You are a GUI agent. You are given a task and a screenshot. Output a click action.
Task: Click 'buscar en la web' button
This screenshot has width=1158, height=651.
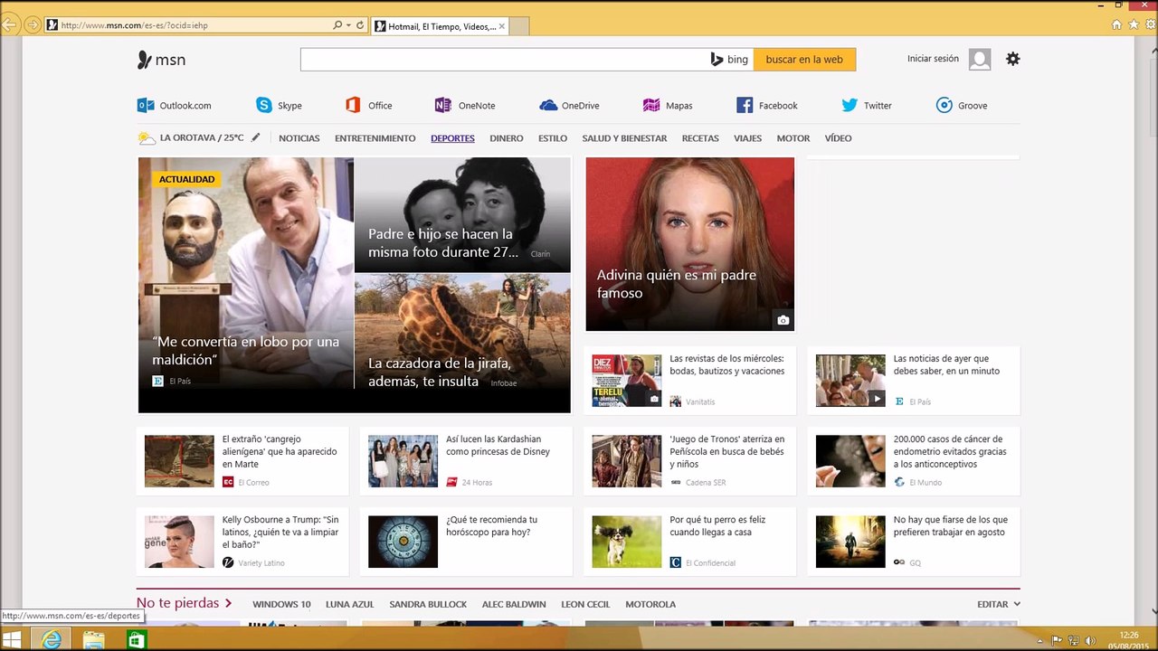[804, 60]
